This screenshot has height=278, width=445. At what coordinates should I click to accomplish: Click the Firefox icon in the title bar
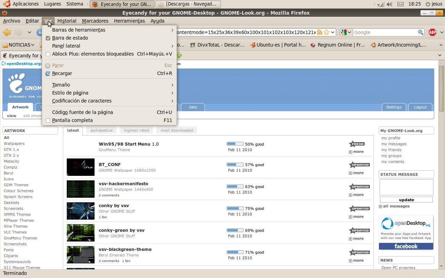click(x=4, y=13)
